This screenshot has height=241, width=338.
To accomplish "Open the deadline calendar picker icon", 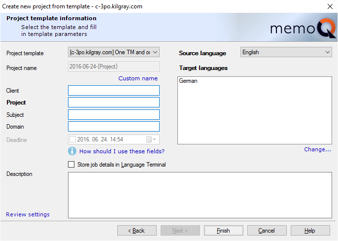I will (151, 139).
